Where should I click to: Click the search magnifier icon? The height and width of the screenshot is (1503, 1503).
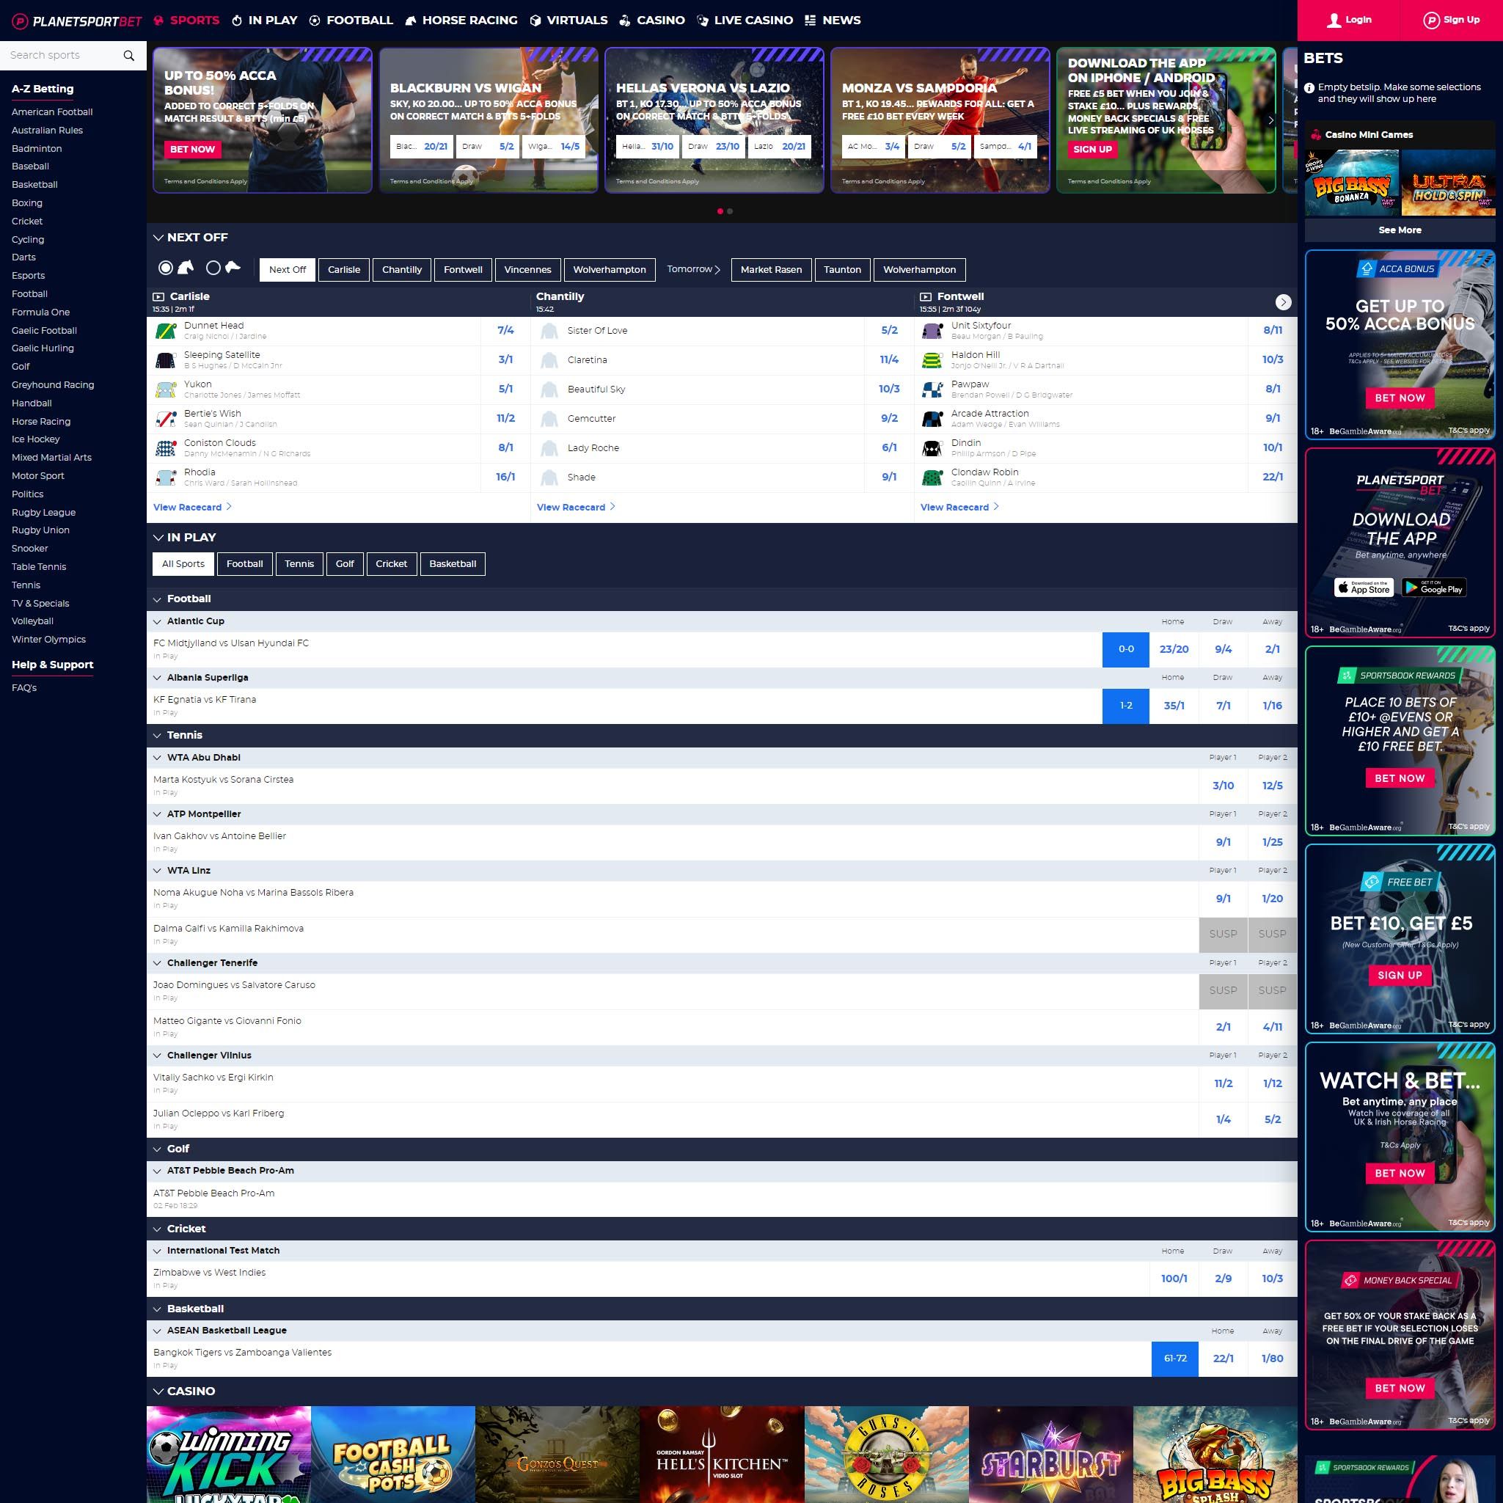(x=129, y=55)
